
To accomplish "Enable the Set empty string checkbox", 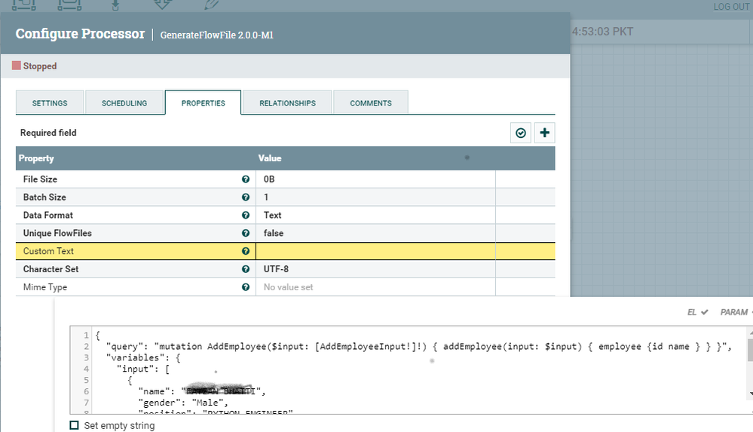I will click(x=74, y=425).
